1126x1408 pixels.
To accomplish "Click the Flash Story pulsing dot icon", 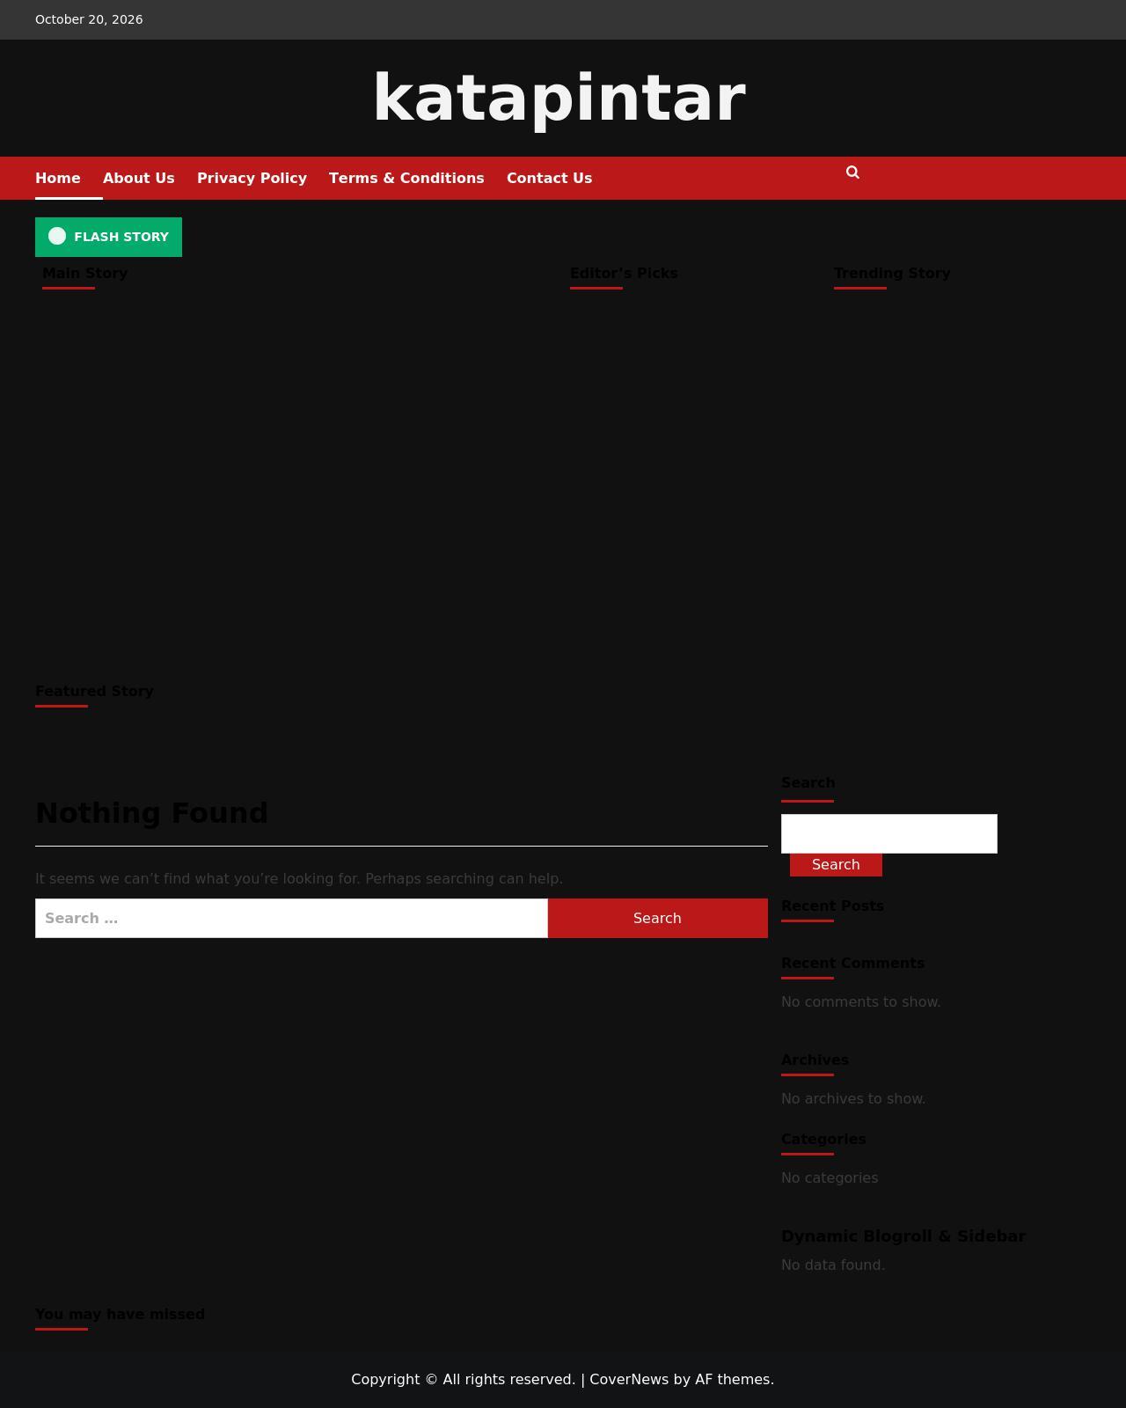I will tap(57, 236).
